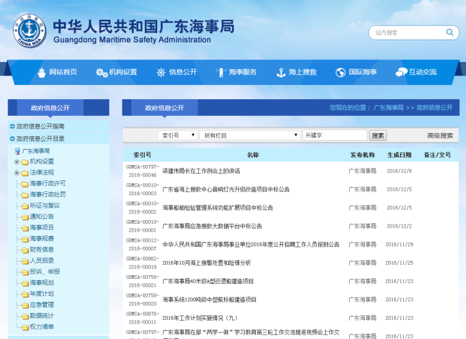The width and height of the screenshot is (466, 339).
Task: Click the 搜索 button
Action: [378, 135]
